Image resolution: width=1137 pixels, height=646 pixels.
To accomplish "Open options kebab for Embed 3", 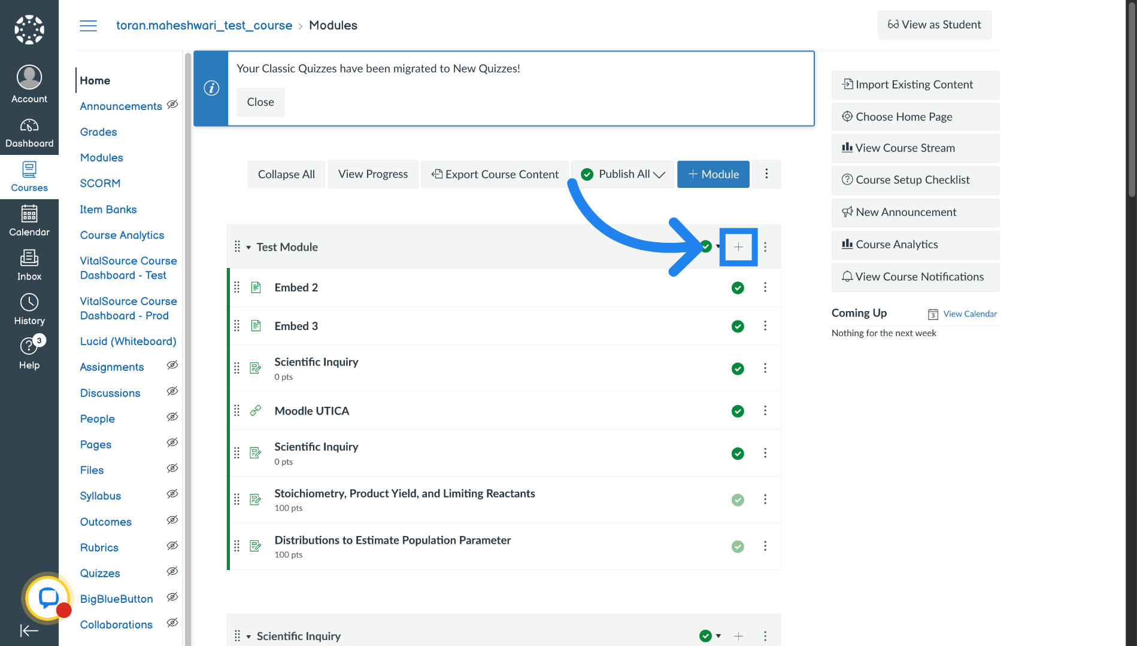I will pos(765,326).
